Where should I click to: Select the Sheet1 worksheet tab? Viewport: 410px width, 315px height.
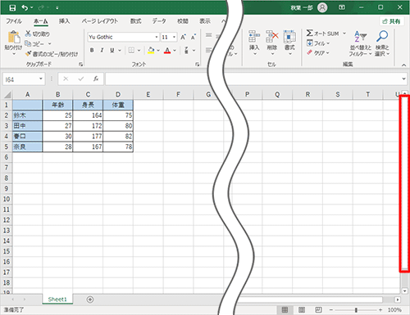click(57, 299)
